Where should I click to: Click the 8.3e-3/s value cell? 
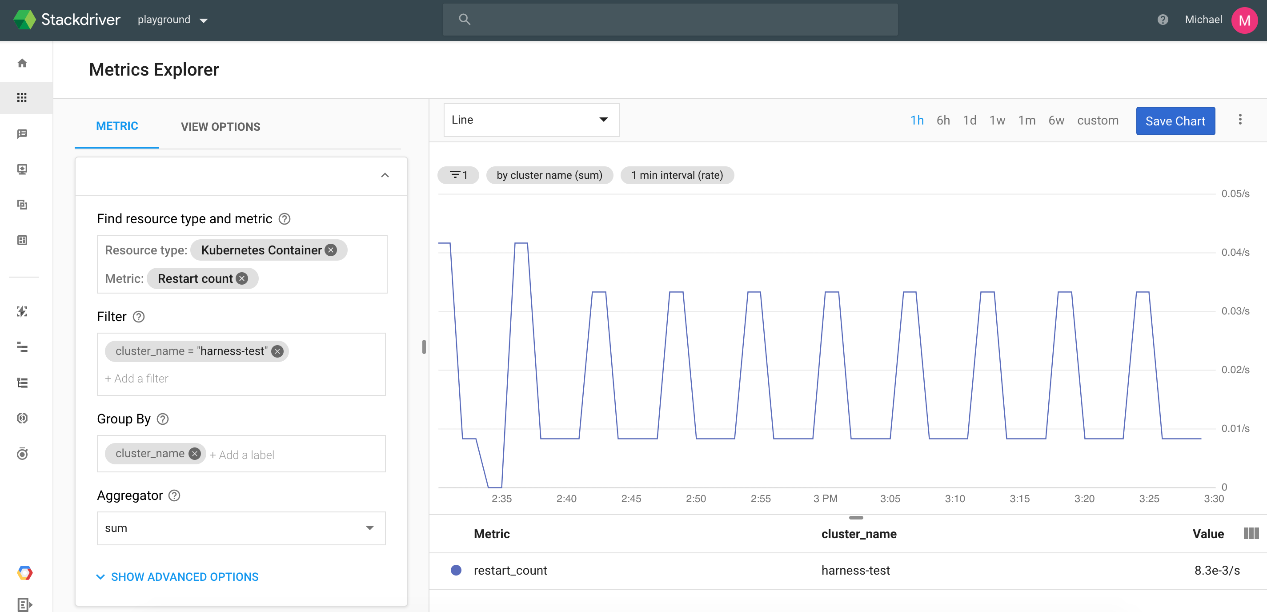[1217, 570]
